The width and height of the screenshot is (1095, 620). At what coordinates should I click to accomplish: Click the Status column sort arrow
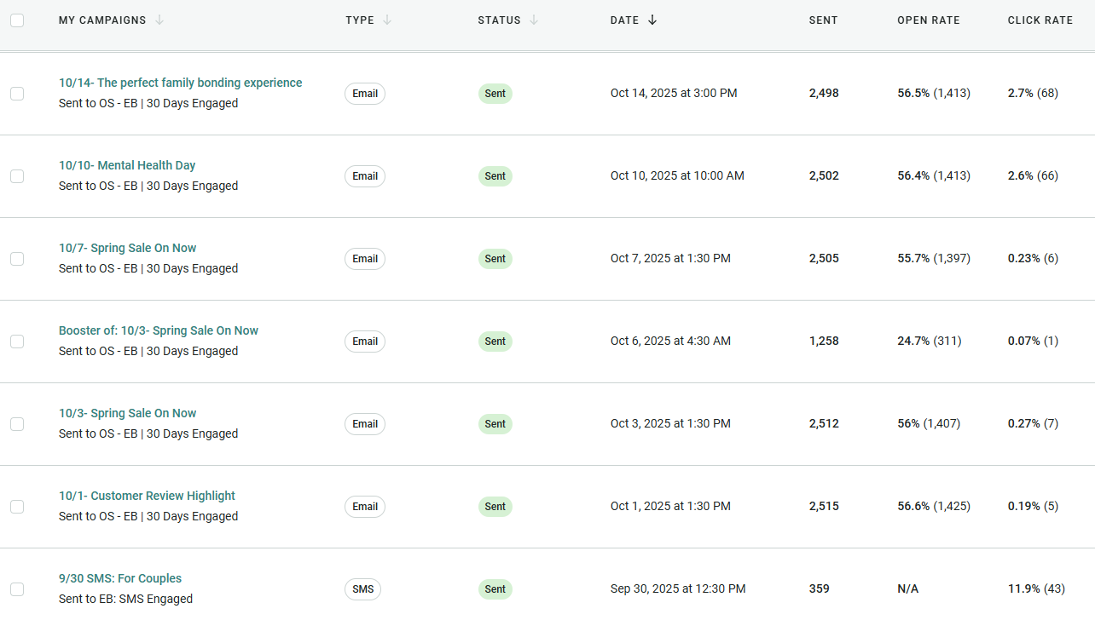pos(534,20)
